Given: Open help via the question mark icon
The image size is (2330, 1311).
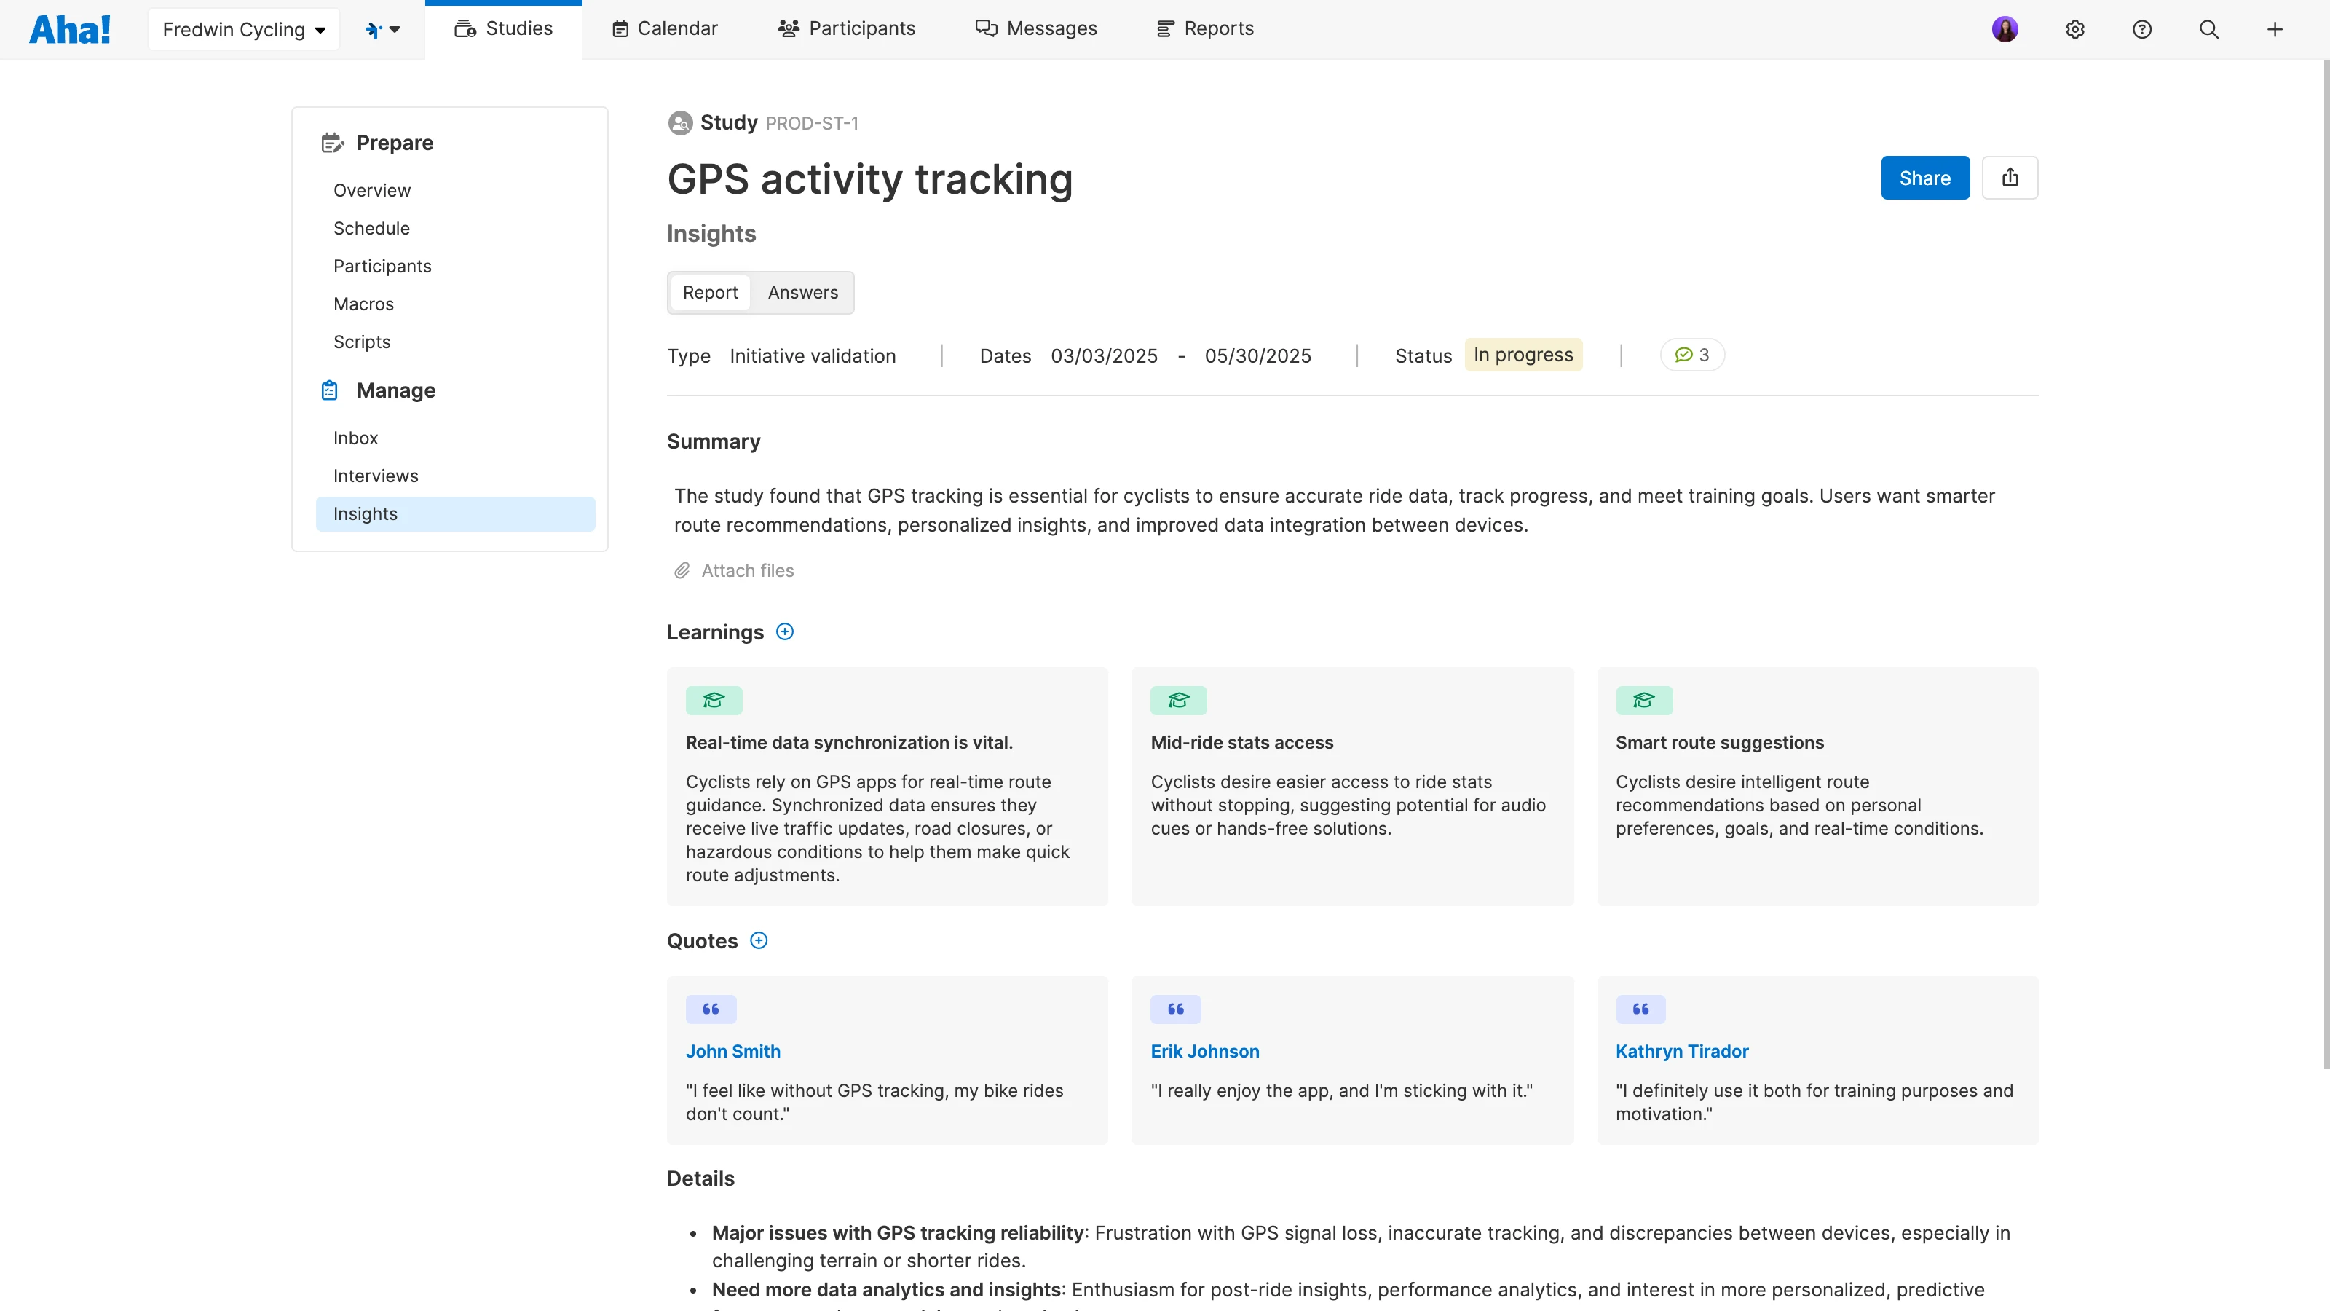Looking at the screenshot, I should 2143,28.
